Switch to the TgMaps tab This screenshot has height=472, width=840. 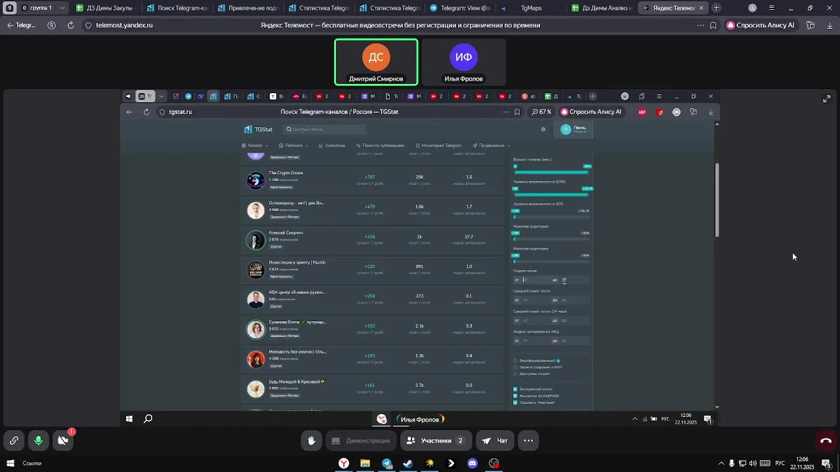coord(530,8)
